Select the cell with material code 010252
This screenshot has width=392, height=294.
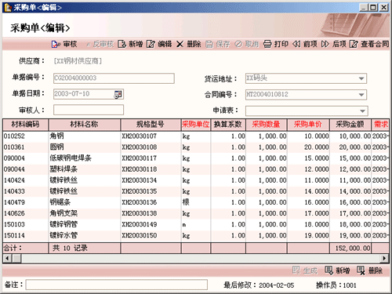click(x=26, y=136)
